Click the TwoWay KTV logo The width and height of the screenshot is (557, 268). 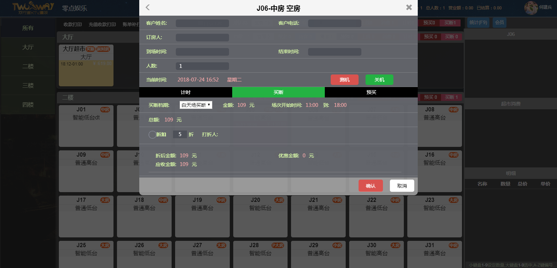coord(33,8)
